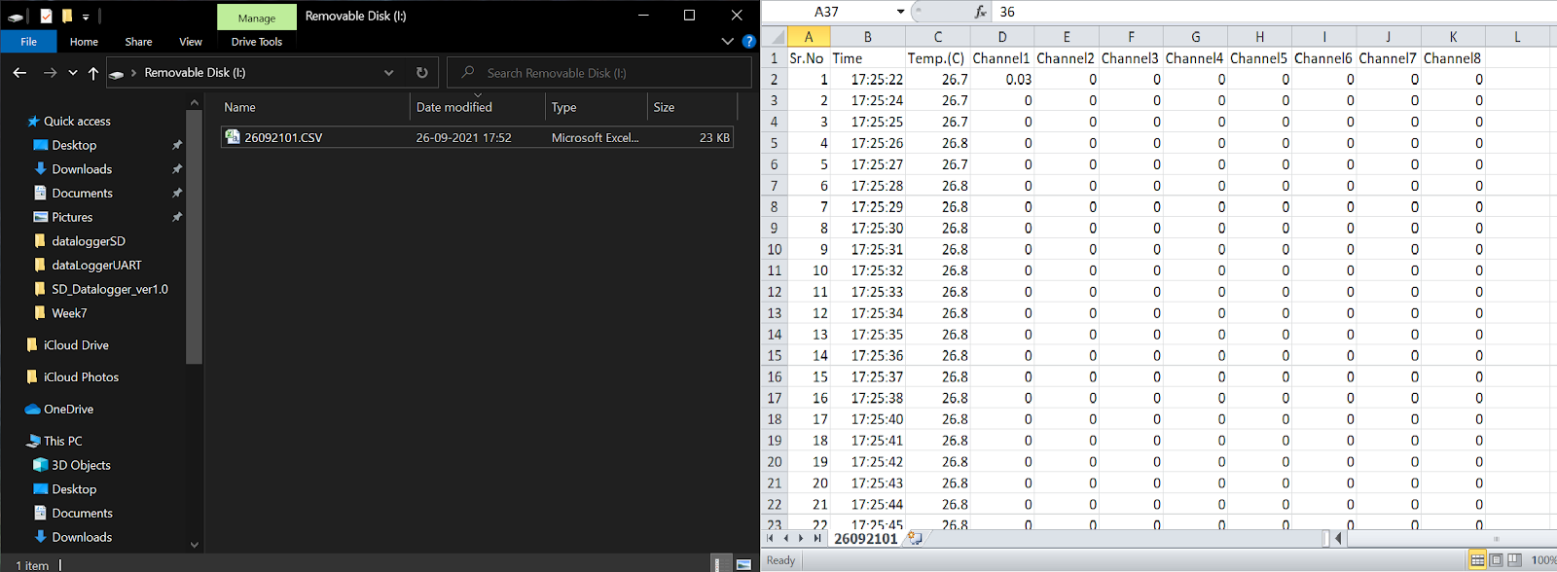Select the 26092101.CSV file

point(477,137)
